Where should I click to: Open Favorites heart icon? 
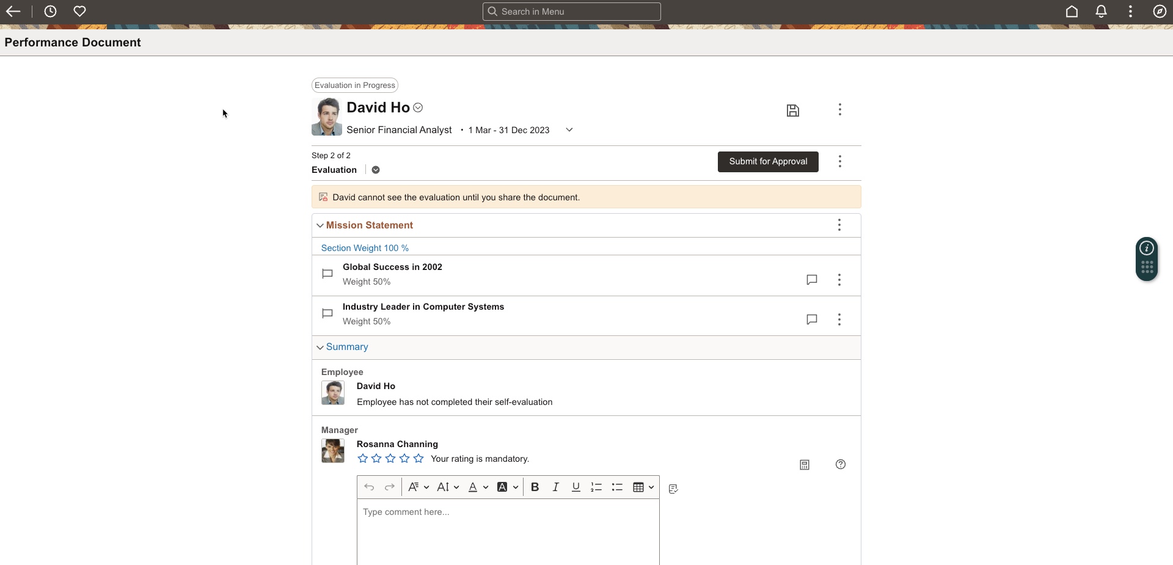click(x=79, y=12)
